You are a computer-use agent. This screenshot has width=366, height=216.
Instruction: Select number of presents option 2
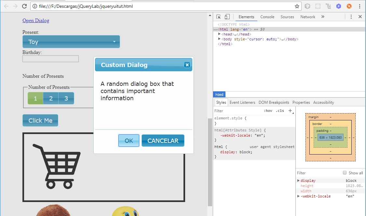[51, 98]
